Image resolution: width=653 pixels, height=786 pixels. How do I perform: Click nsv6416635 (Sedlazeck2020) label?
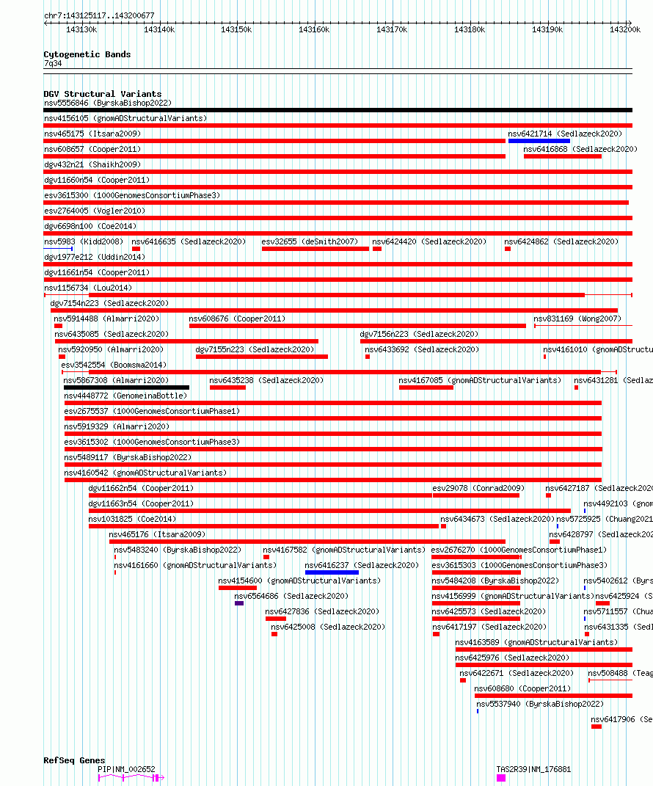[x=189, y=241]
